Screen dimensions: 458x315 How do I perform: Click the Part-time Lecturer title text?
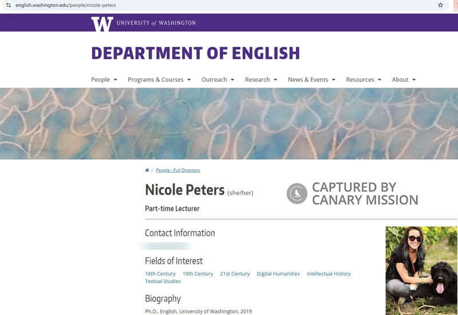172,209
